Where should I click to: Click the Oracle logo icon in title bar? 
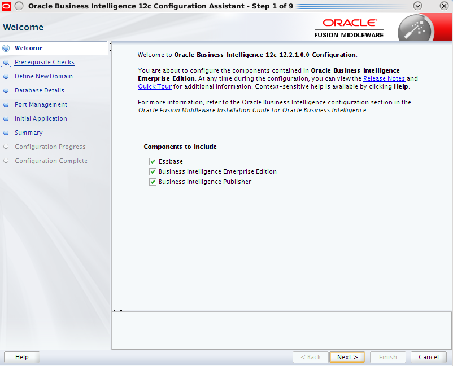[x=6, y=6]
